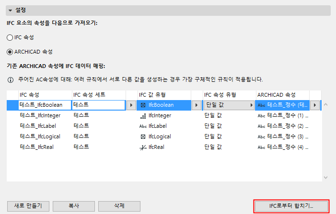The width and height of the screenshot is (336, 214).
Task: Select the 테스트_IfcLabel row
Action: pos(164,126)
